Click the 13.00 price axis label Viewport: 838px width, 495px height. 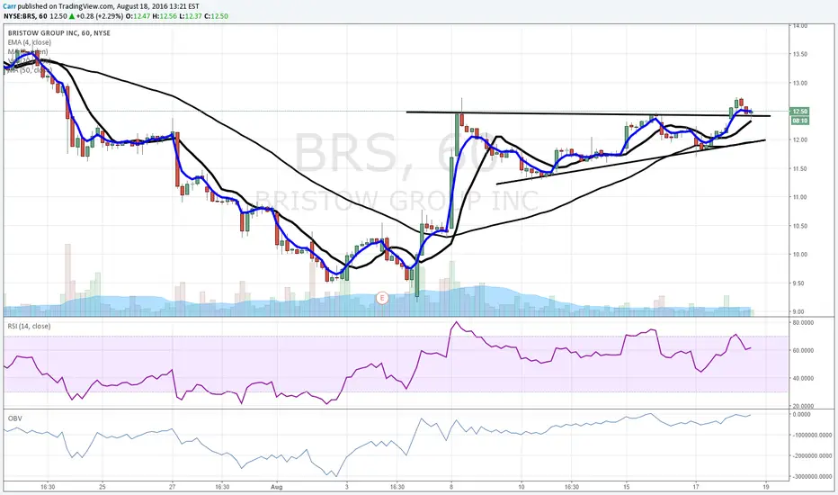(x=800, y=83)
